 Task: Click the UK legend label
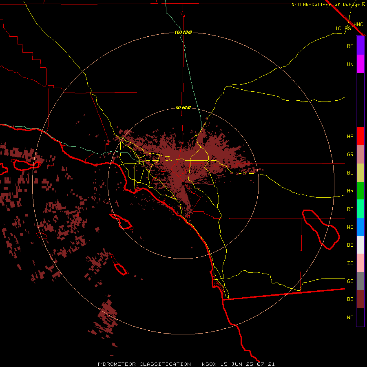(350, 64)
